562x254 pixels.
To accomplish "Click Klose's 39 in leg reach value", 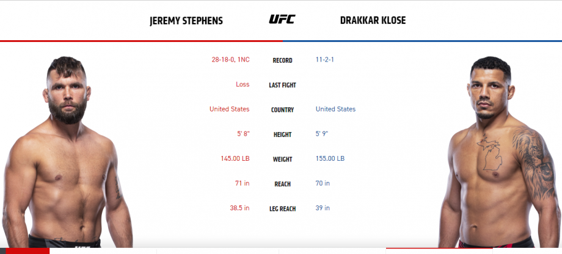I will [323, 208].
